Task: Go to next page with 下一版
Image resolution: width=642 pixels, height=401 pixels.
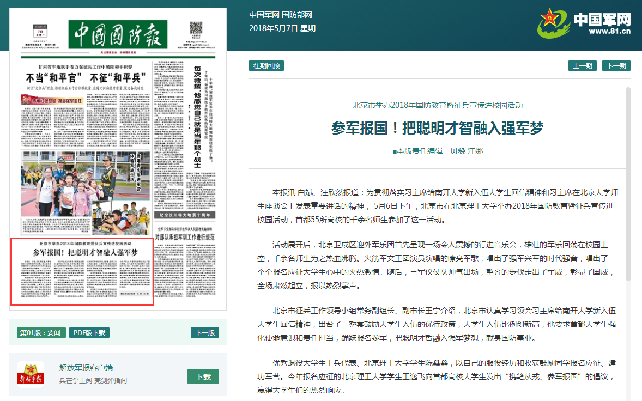Action: pos(205,332)
